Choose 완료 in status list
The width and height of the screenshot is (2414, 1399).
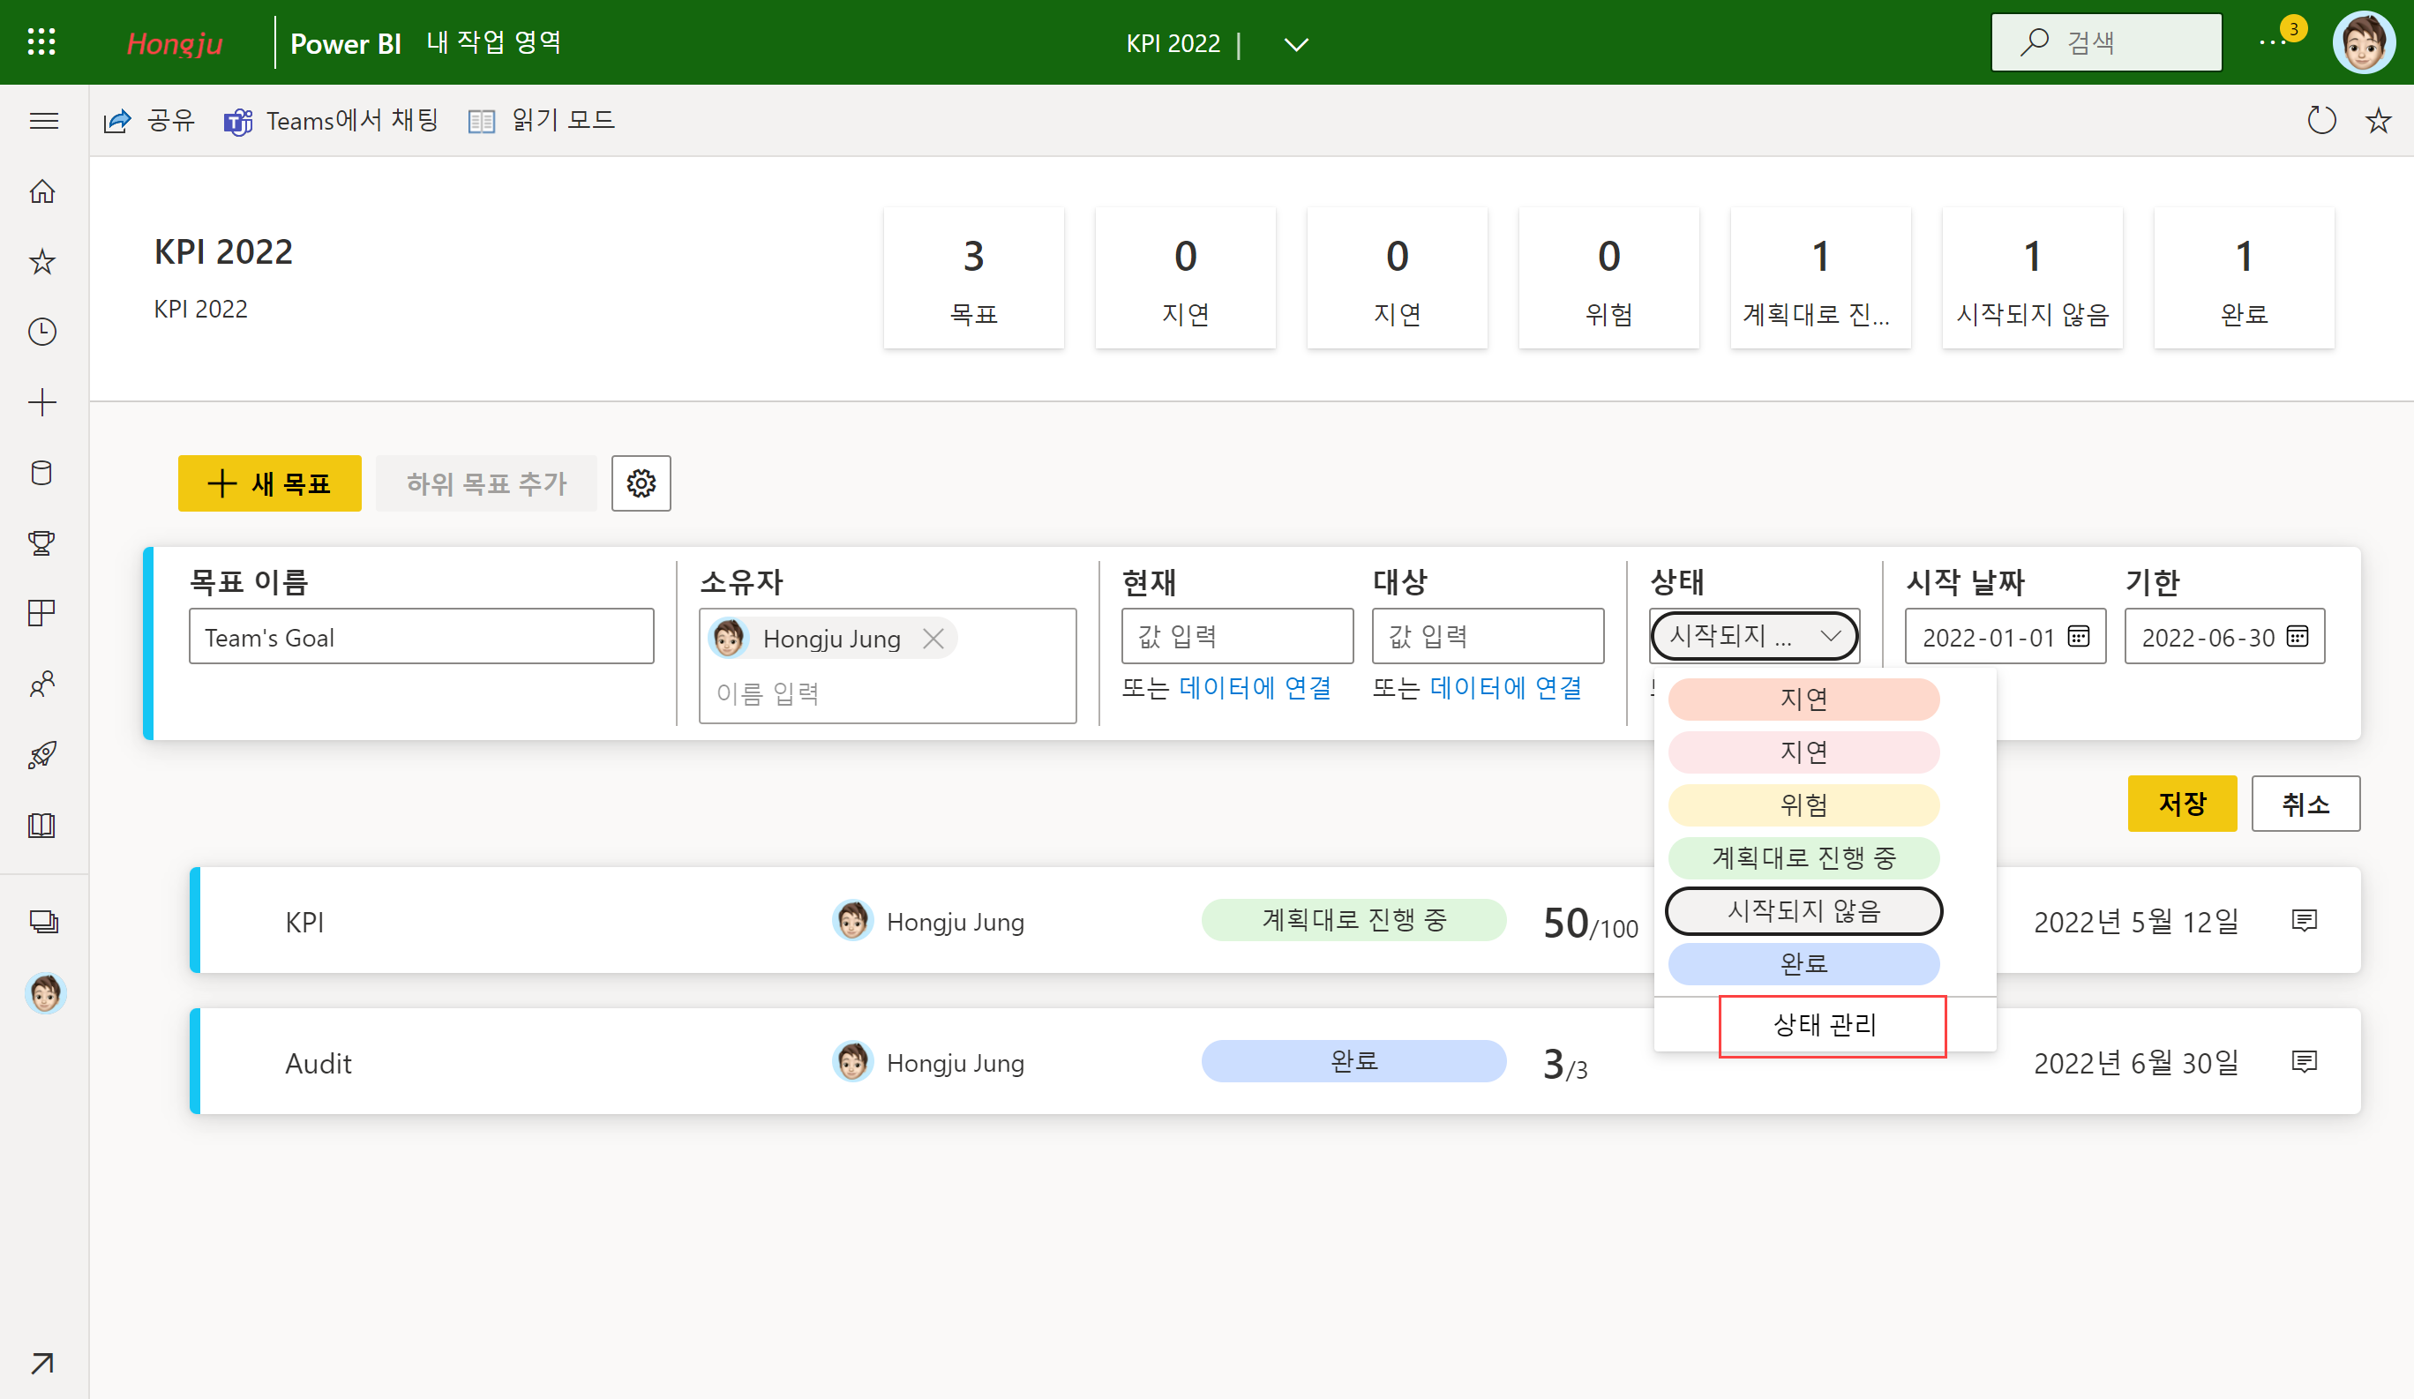[1803, 963]
